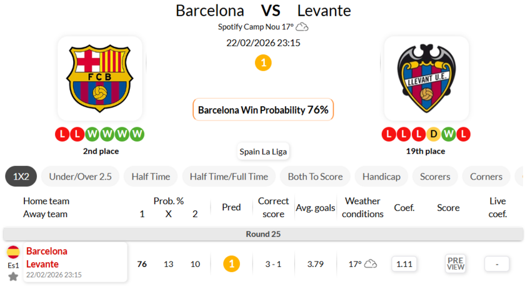Open the Half Time/Full Time tab
Screen dimensions: 525x297
click(x=229, y=177)
